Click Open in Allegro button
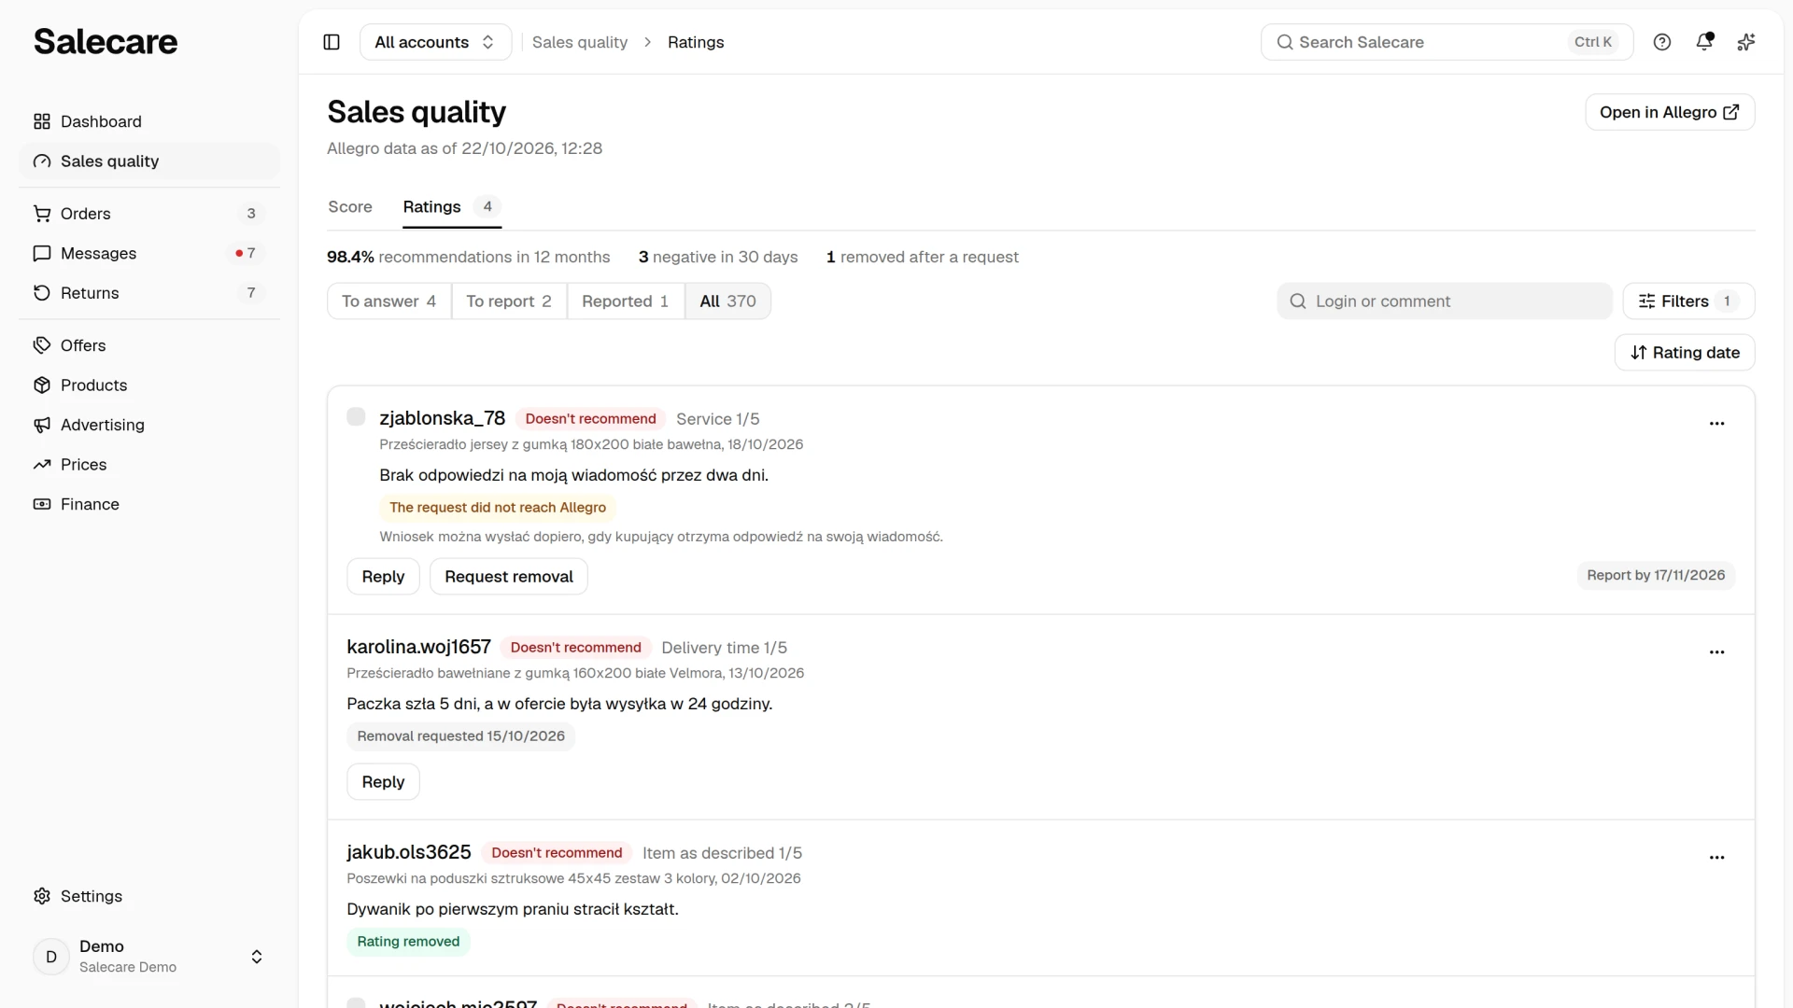1793x1008 pixels. tap(1670, 112)
